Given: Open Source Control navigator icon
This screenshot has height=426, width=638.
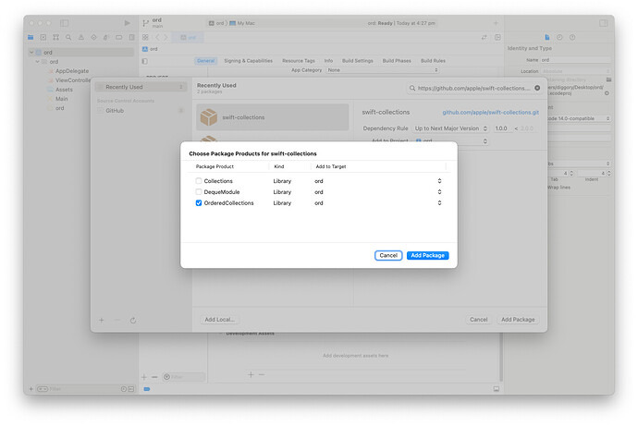Looking at the screenshot, I should pos(43,37).
